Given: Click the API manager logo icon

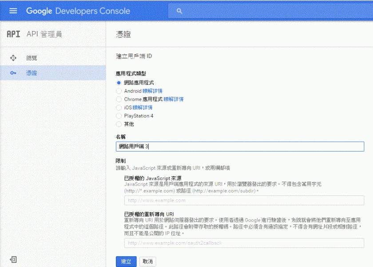Looking at the screenshot, I should coord(13,34).
